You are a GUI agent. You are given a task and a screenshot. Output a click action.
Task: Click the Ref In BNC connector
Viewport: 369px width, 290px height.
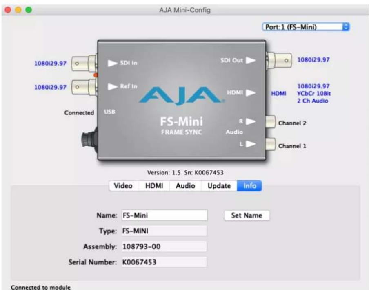click(x=84, y=87)
